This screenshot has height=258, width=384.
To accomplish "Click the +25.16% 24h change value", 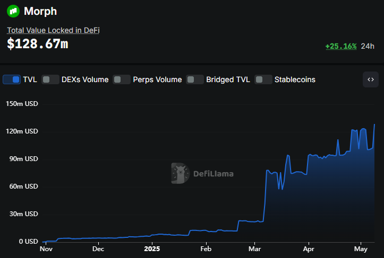I will [341, 46].
